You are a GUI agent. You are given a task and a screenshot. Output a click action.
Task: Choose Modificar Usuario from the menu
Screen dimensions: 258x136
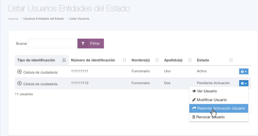pyautogui.click(x=212, y=100)
